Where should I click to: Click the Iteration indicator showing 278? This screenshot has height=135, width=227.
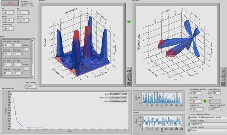click(27, 5)
